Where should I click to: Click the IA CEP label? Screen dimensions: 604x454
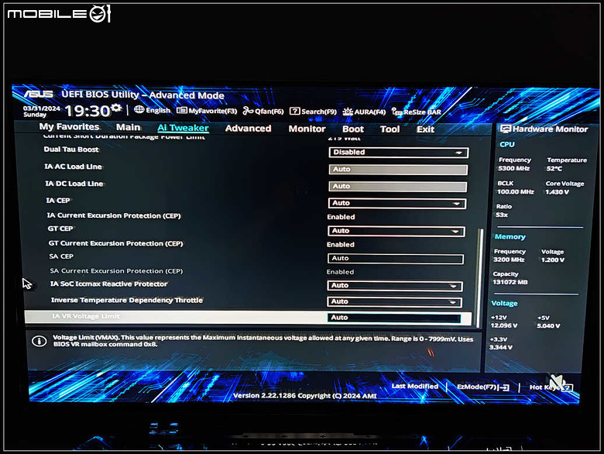point(58,201)
